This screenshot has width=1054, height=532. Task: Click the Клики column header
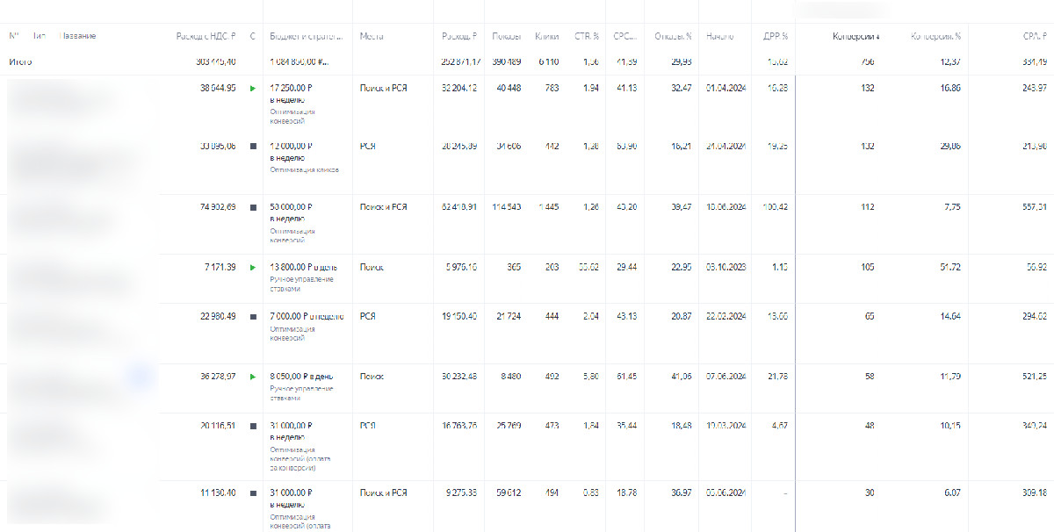pyautogui.click(x=546, y=36)
